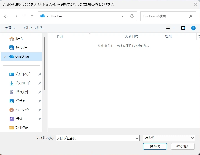Toggle the preview pane
Viewport: 200px width, 155px height.
pos(183,28)
